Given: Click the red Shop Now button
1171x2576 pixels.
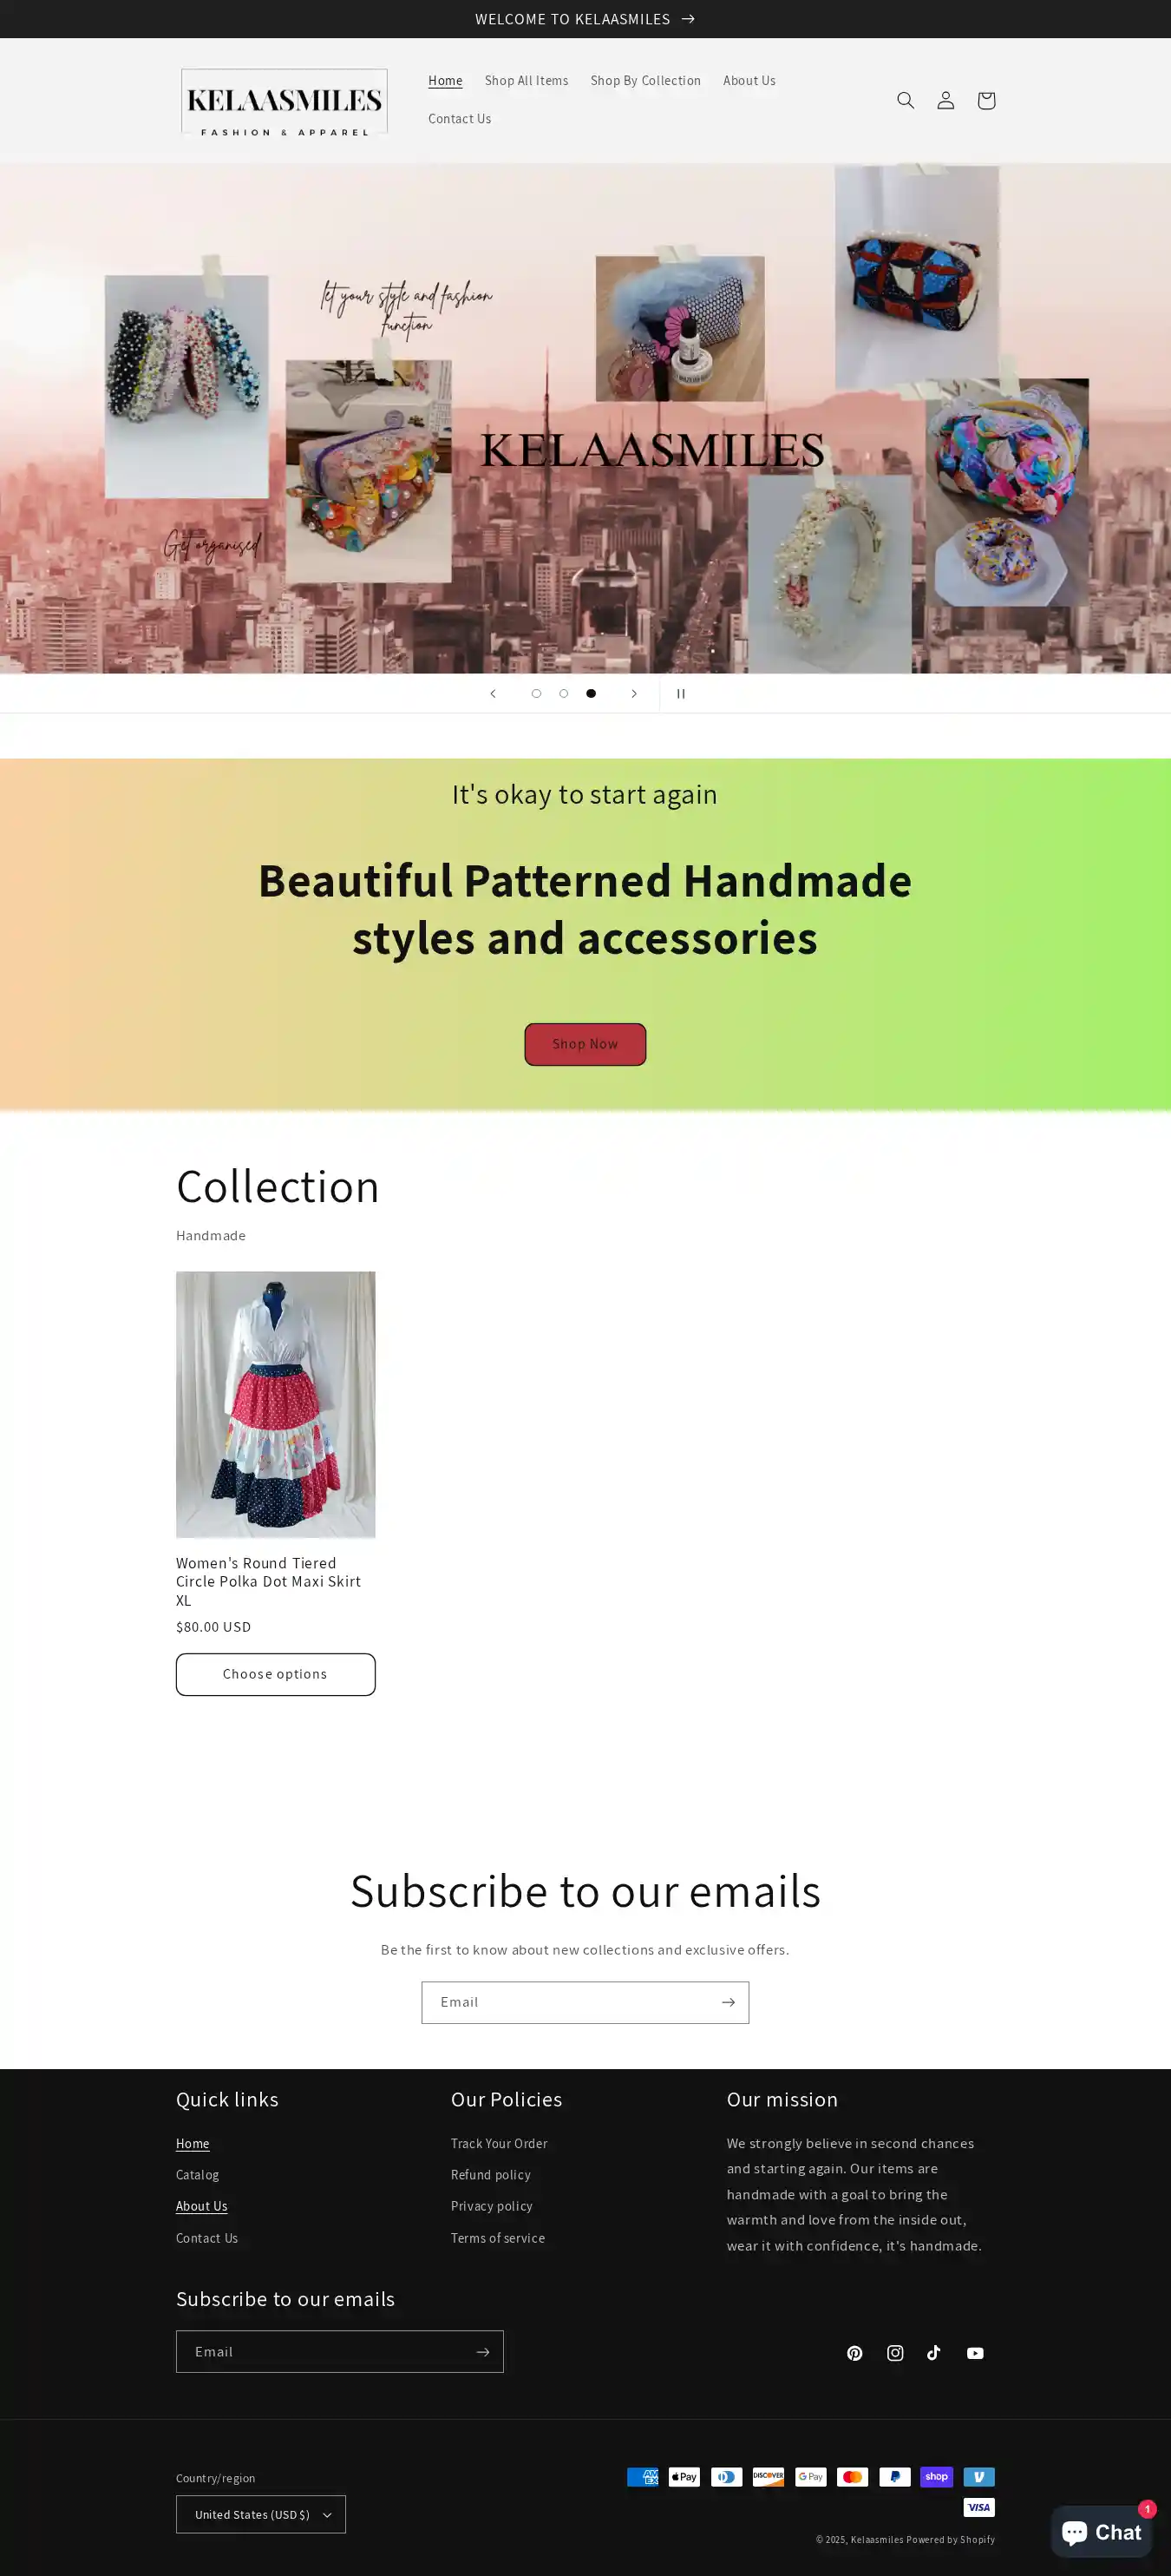Looking at the screenshot, I should pos(585,1044).
